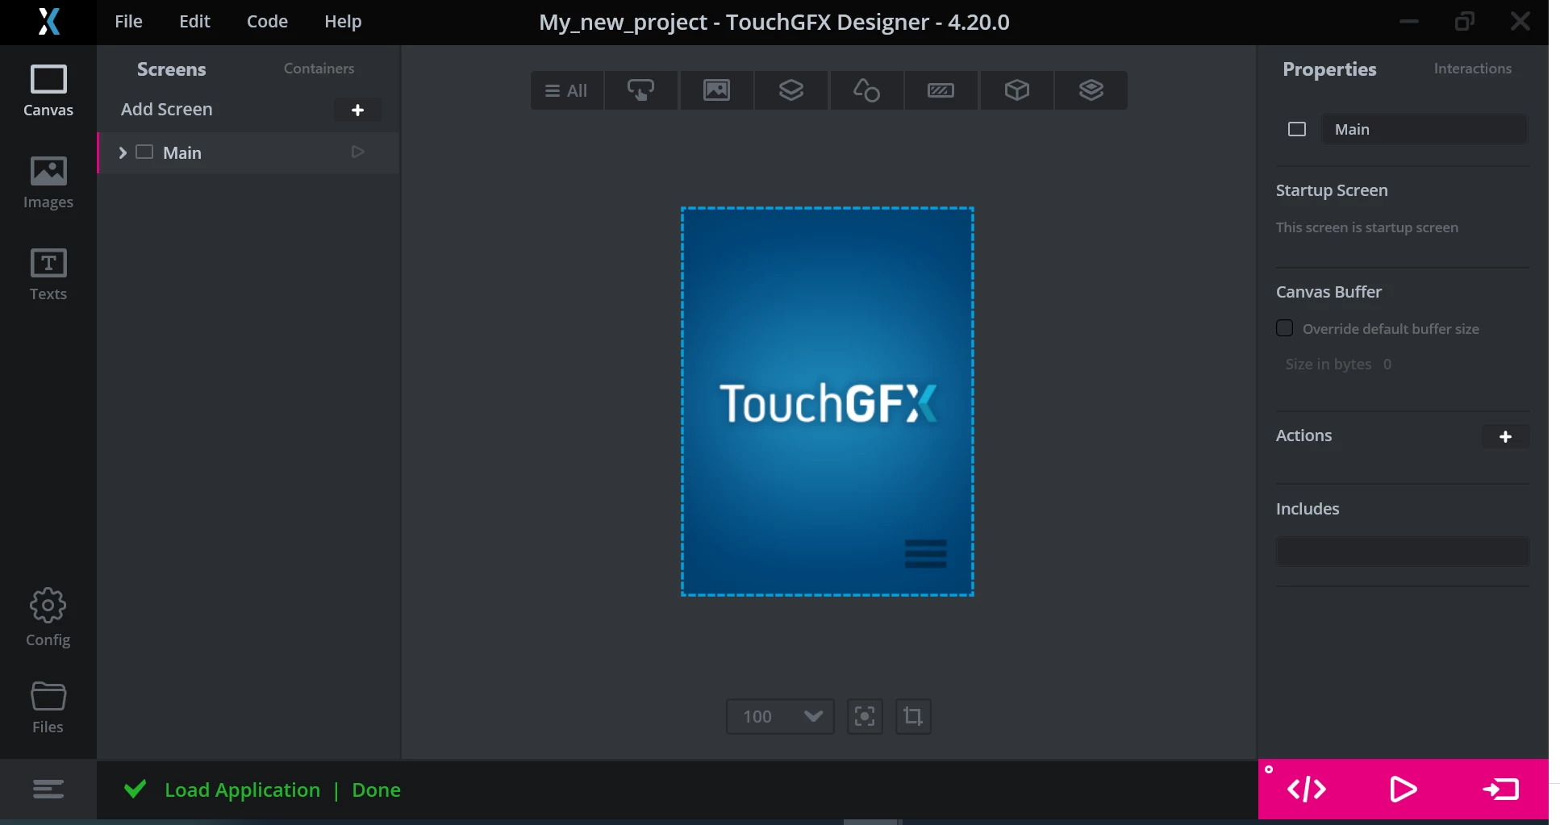Open the Edit menu
1560x825 pixels.
194,22
